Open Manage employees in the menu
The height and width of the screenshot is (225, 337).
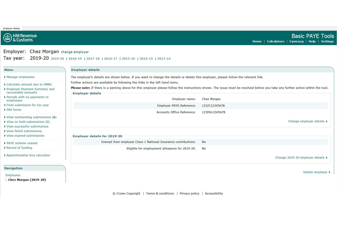point(20,77)
